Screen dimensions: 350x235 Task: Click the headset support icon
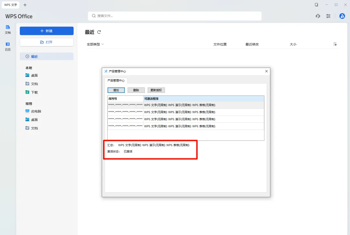pyautogui.click(x=318, y=16)
